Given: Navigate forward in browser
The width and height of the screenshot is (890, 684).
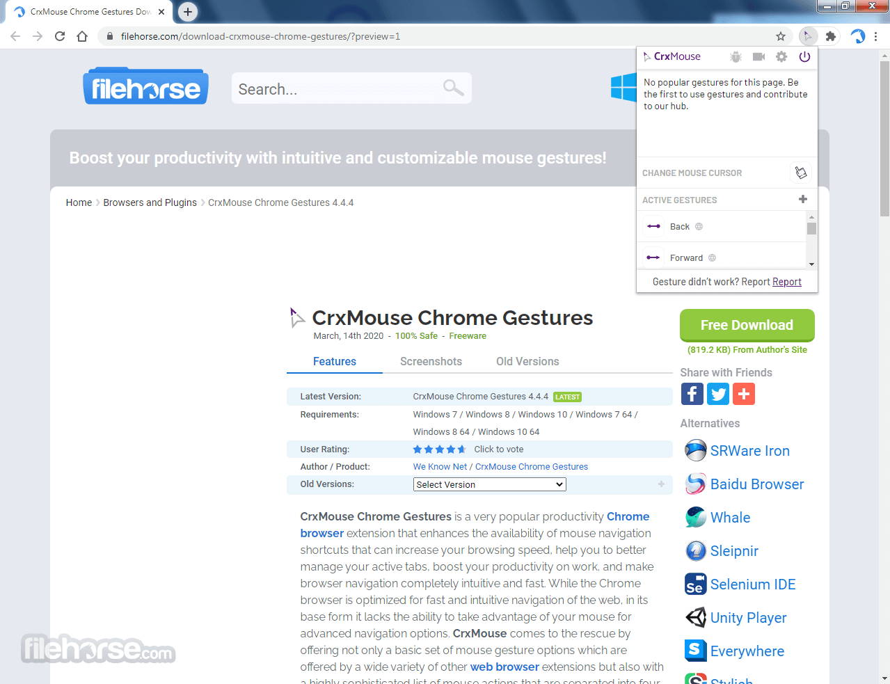Looking at the screenshot, I should click(x=38, y=36).
